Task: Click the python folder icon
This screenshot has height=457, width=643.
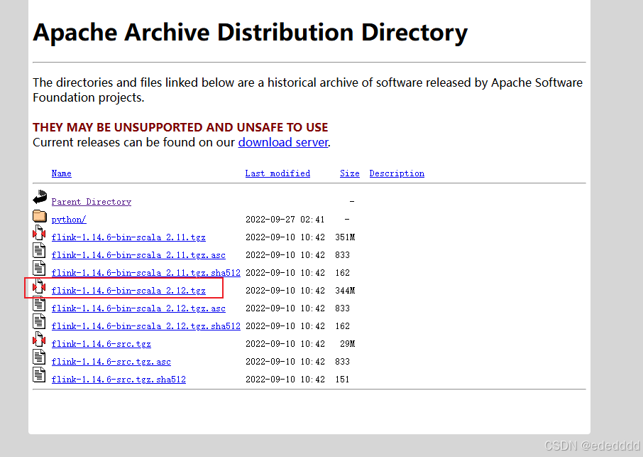Action: [x=40, y=216]
